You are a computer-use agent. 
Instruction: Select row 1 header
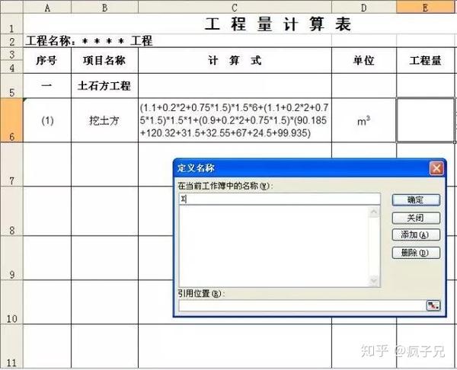click(11, 24)
